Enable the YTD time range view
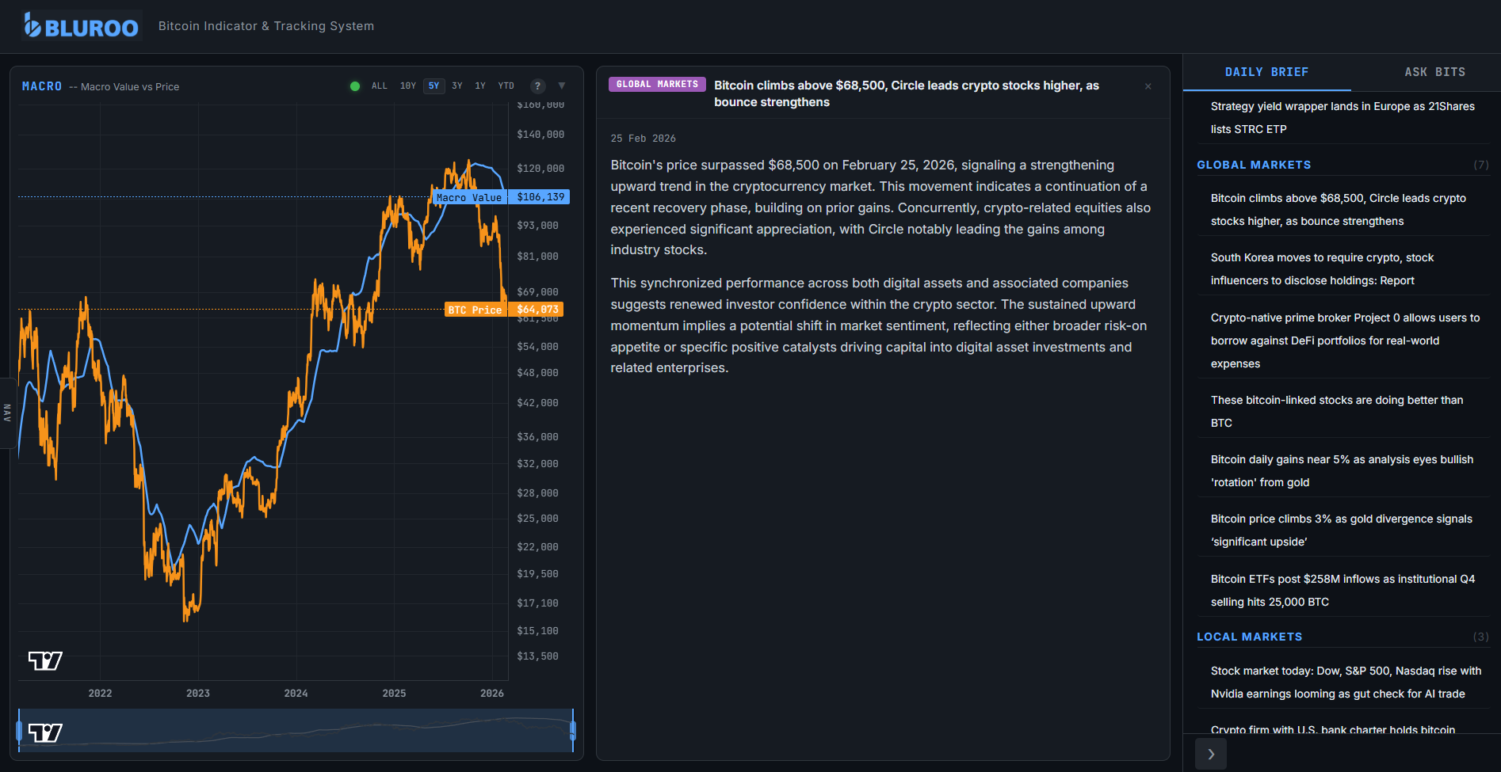Viewport: 1501px width, 772px height. pyautogui.click(x=505, y=86)
